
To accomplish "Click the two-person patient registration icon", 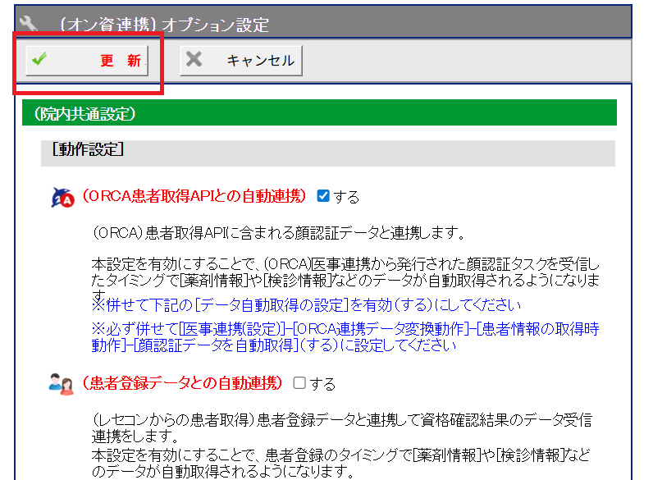I will 62,383.
